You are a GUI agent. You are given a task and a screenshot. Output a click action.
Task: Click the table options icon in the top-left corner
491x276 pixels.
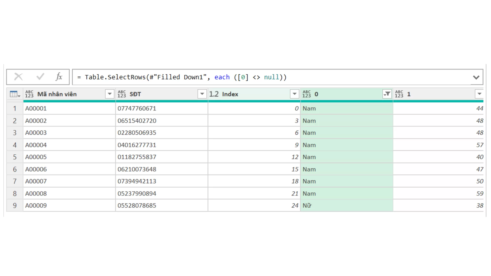click(15, 94)
